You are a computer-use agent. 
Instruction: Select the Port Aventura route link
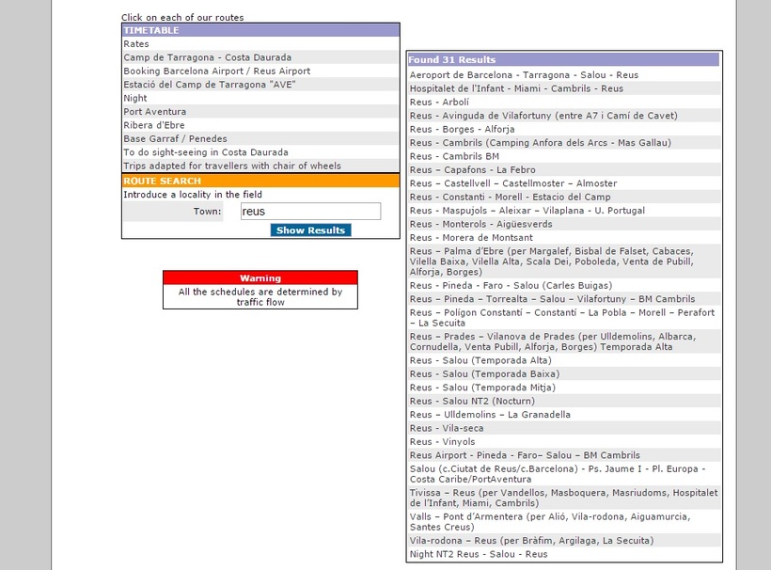coord(154,112)
